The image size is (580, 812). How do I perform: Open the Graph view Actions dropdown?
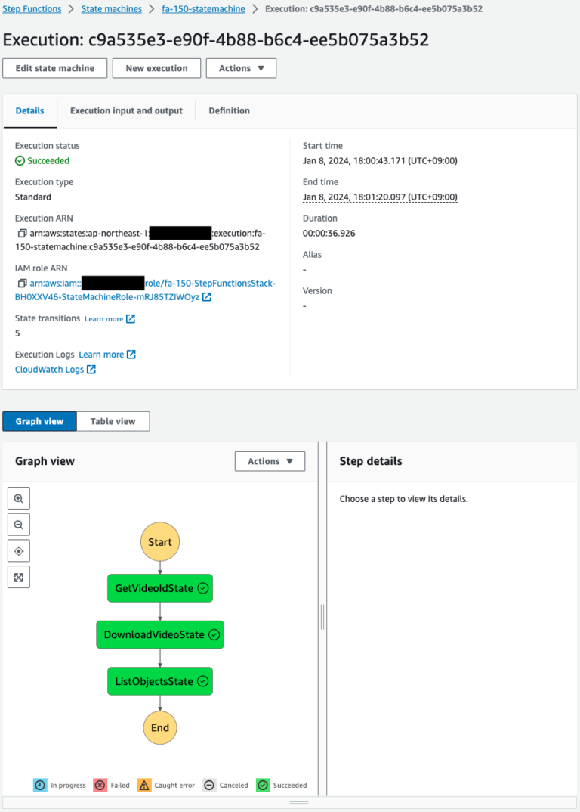tap(270, 461)
